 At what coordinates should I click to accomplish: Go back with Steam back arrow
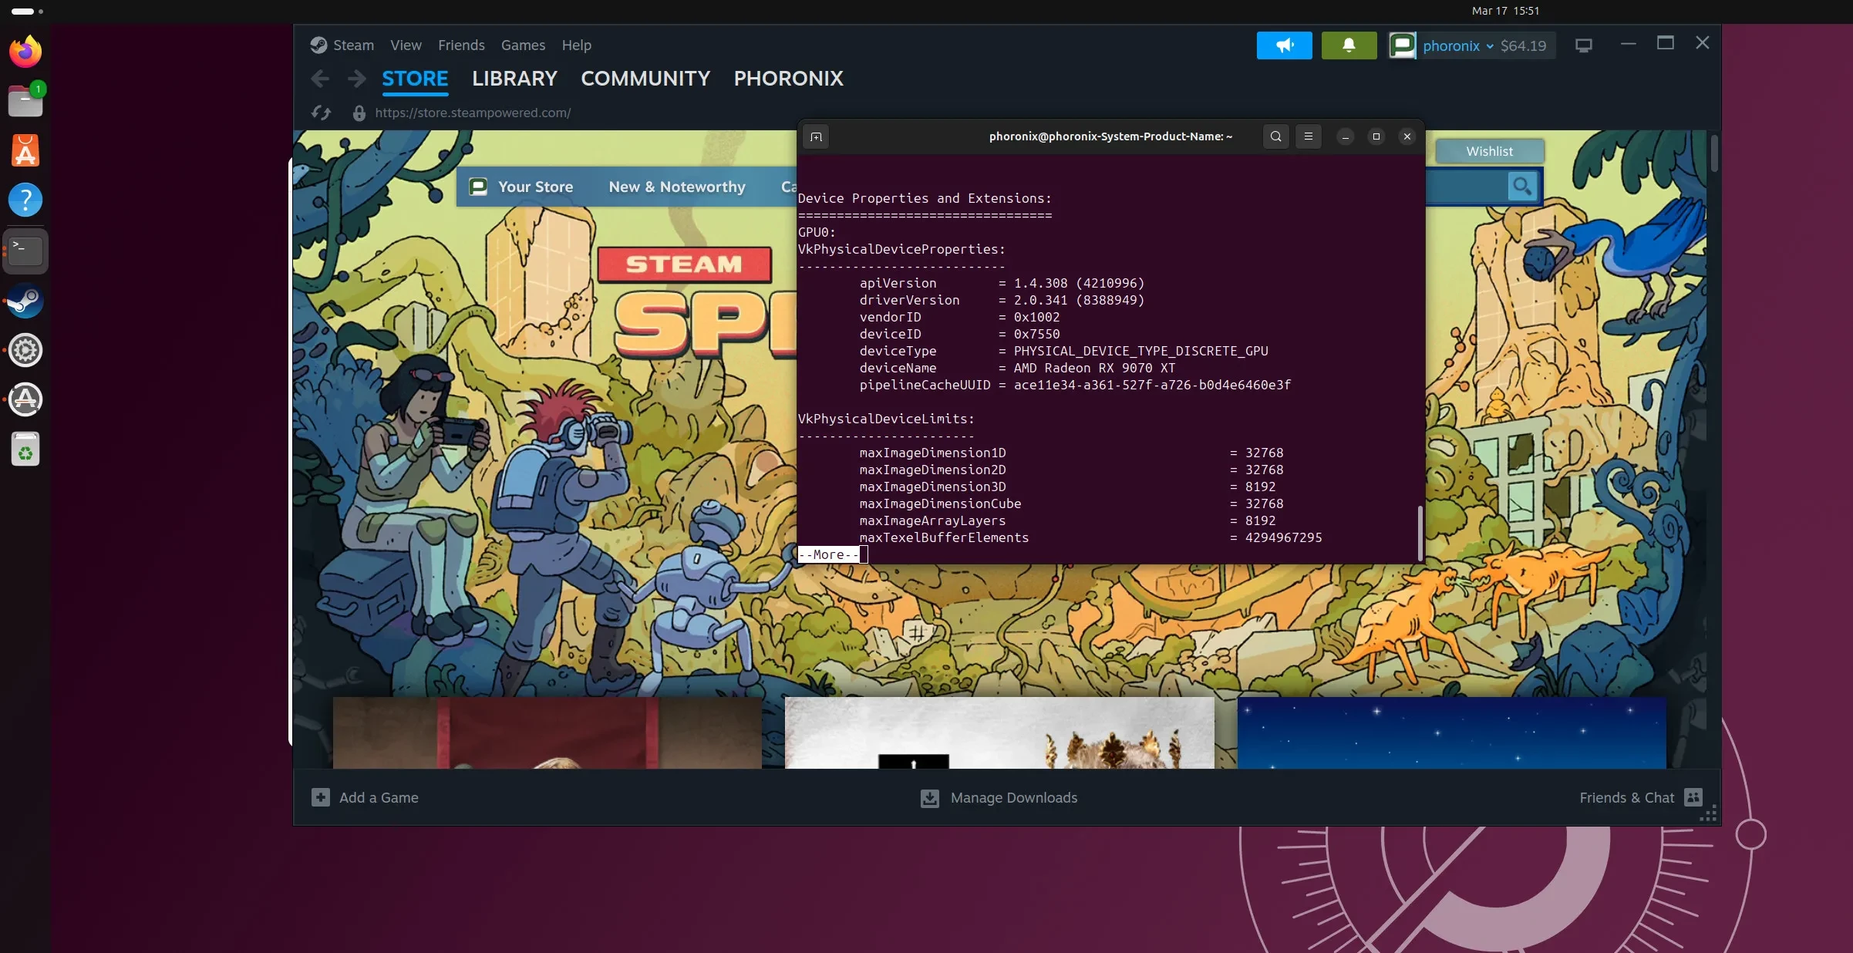tap(320, 79)
